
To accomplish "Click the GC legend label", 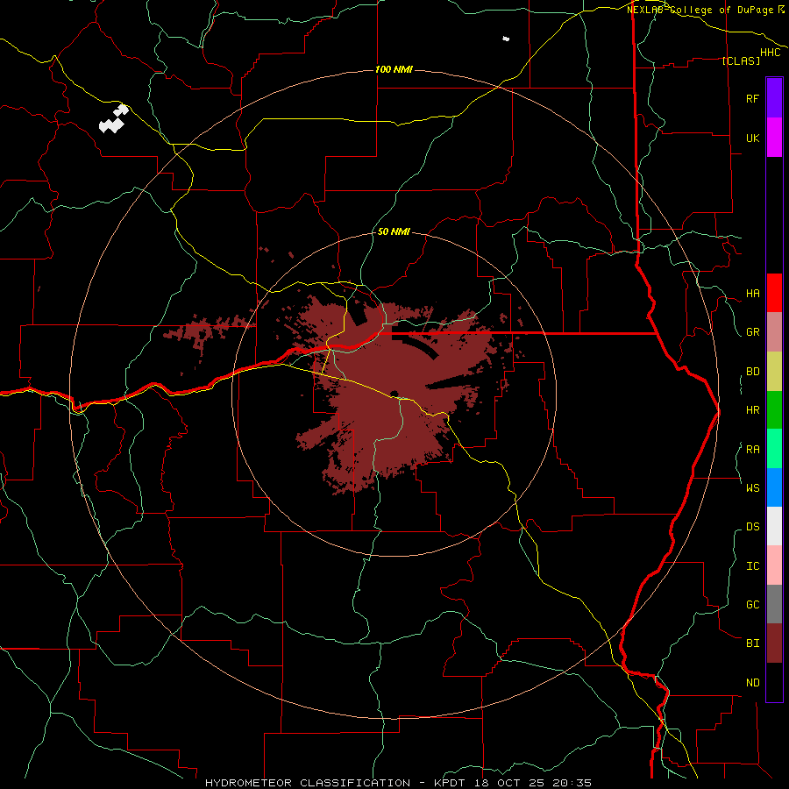I will click(752, 604).
